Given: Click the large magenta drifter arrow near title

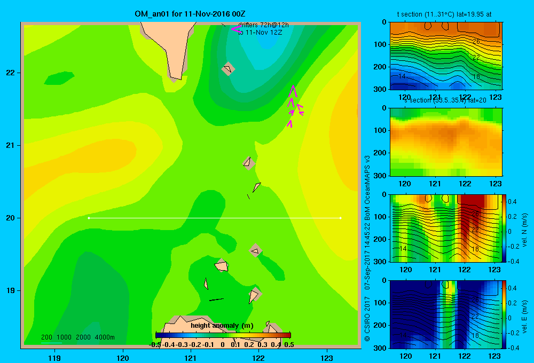Looking at the screenshot, I should [x=237, y=29].
